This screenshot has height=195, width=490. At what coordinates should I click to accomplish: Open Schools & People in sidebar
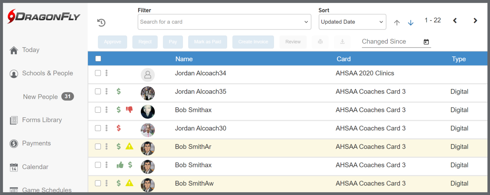point(47,73)
